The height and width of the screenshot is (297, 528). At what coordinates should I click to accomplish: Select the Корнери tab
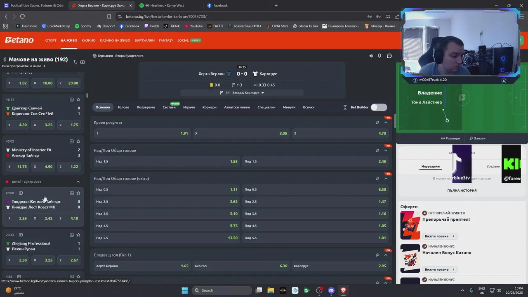click(210, 107)
